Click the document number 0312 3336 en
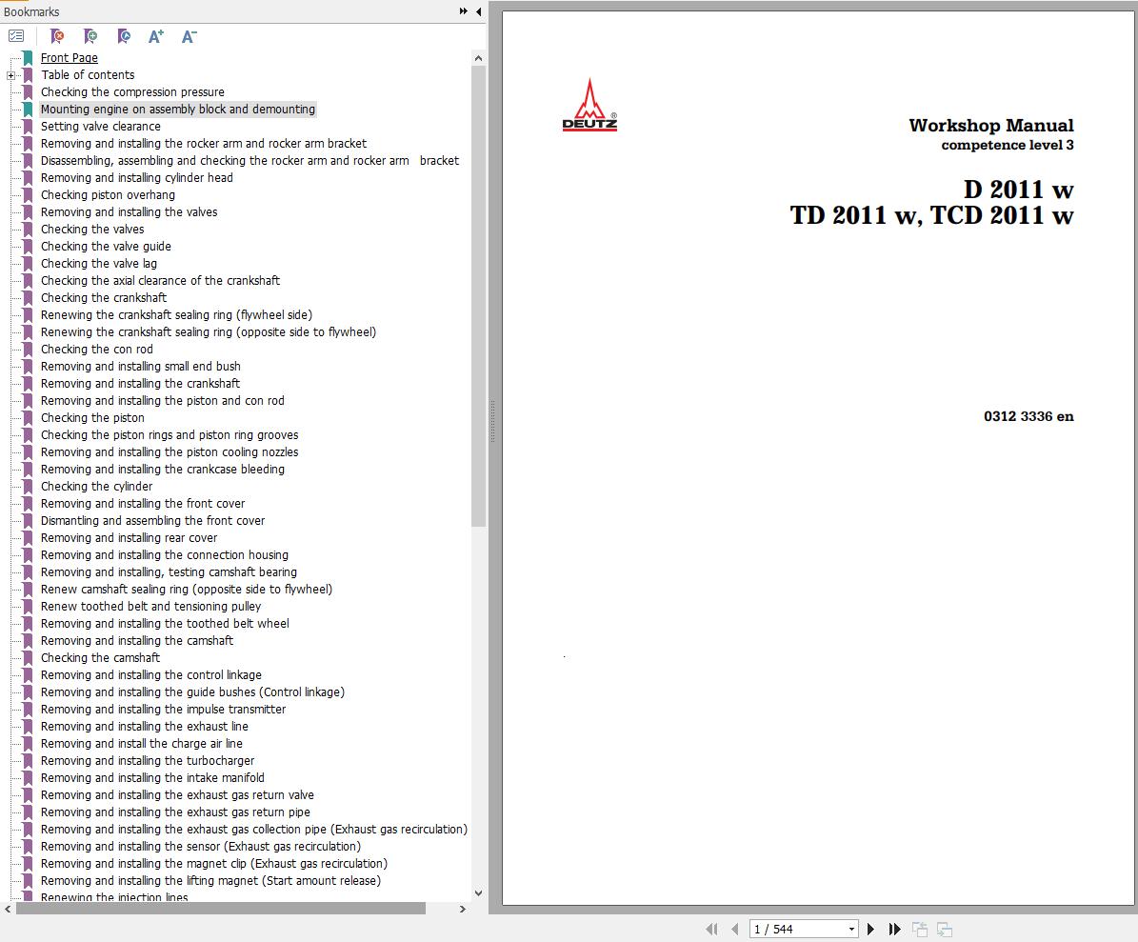Image resolution: width=1138 pixels, height=942 pixels. (1028, 416)
